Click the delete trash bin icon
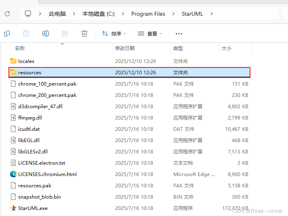The width and height of the screenshot is (288, 216). click(84, 34)
